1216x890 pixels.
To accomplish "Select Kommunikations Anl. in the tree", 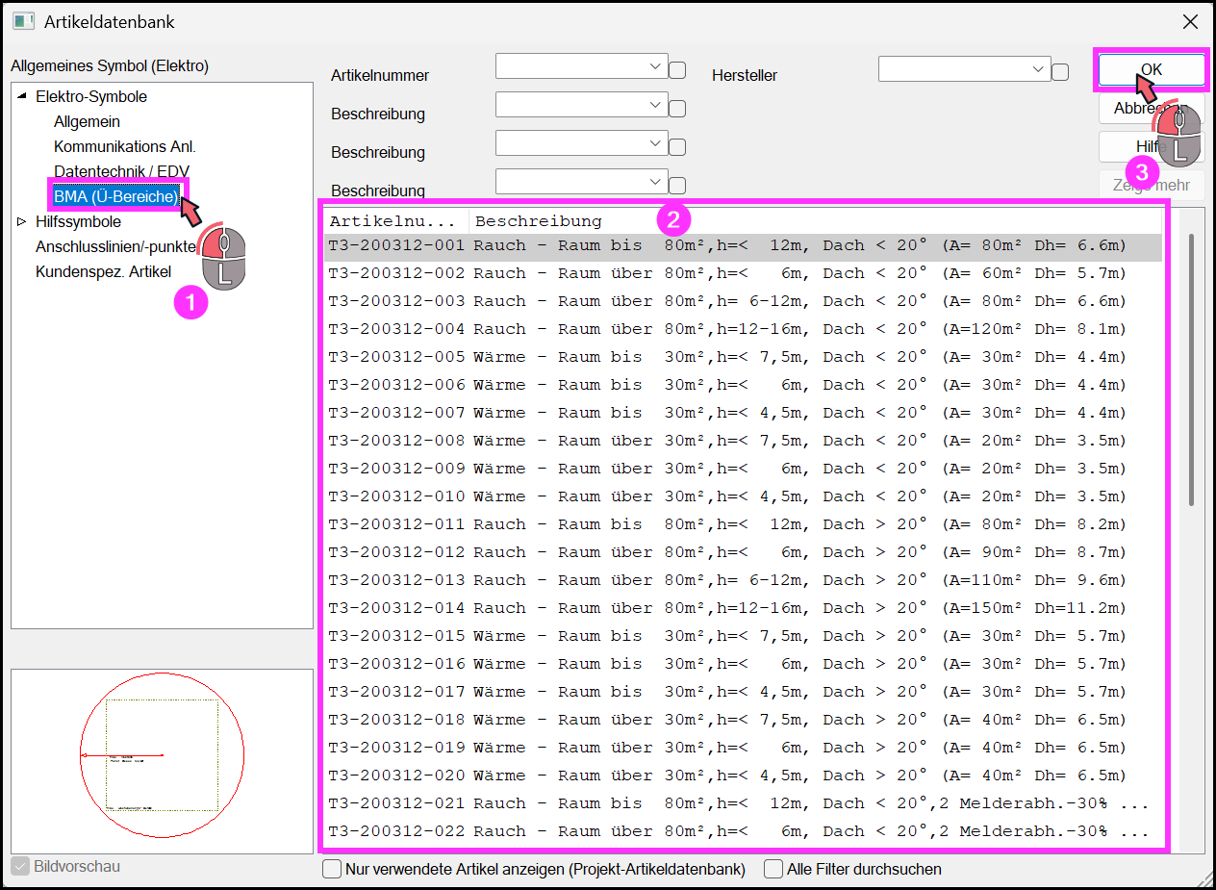I will [125, 146].
